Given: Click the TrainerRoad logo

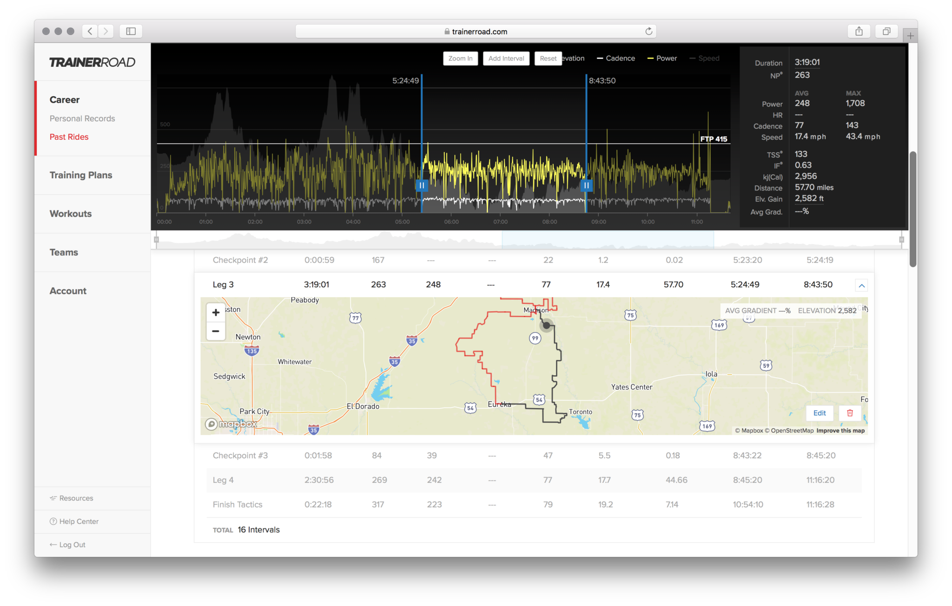Looking at the screenshot, I should click(92, 62).
